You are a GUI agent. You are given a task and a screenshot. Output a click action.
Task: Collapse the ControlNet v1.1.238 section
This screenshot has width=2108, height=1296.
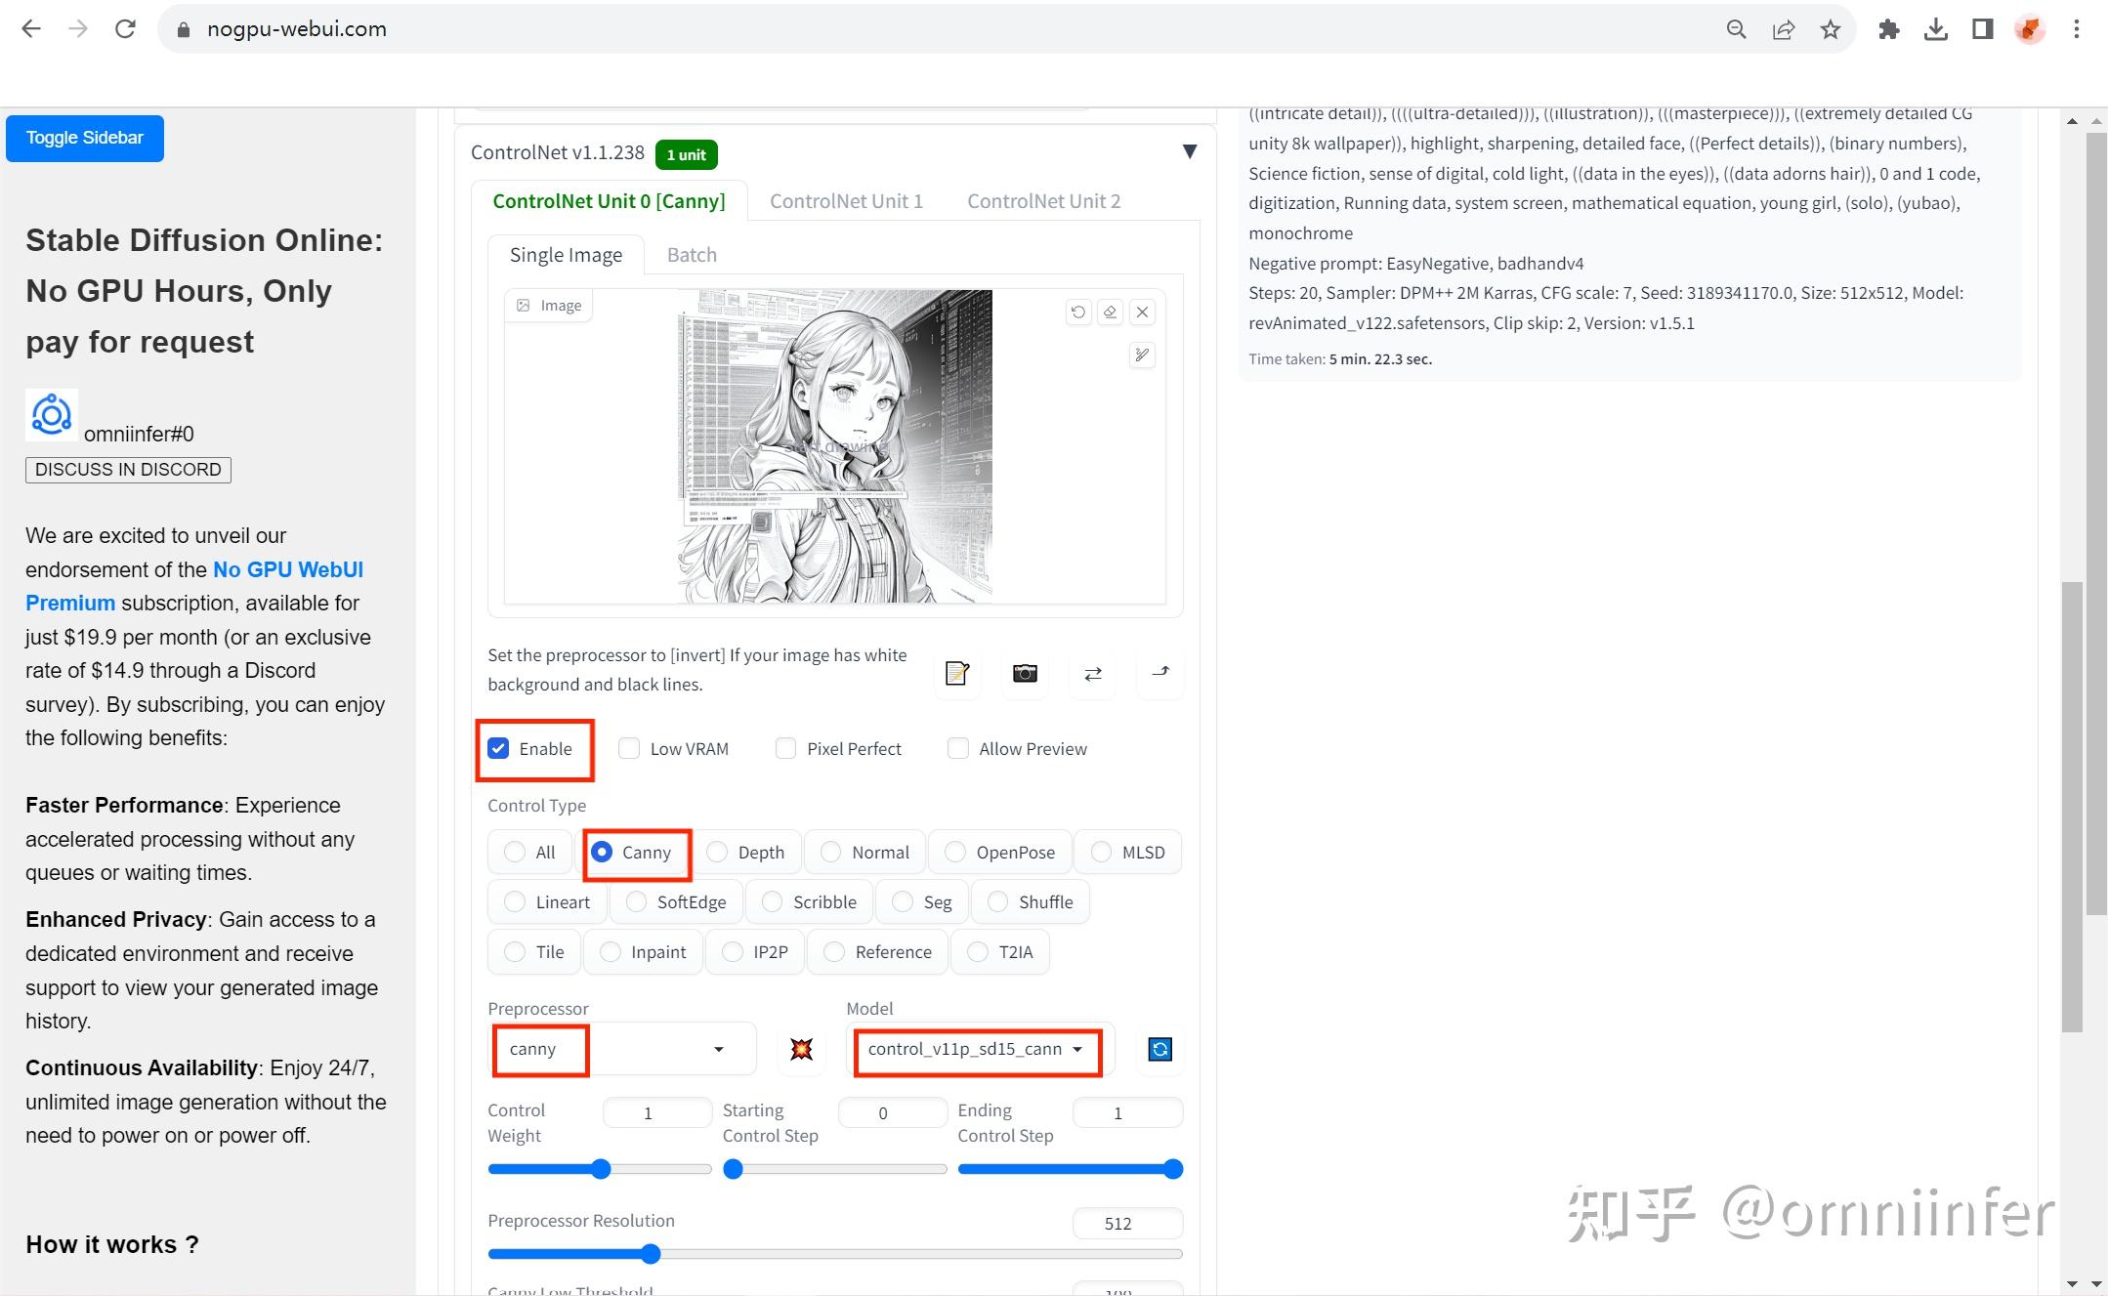[1190, 151]
